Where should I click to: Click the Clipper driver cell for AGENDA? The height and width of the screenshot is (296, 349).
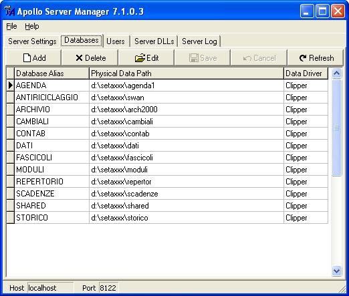click(306, 86)
